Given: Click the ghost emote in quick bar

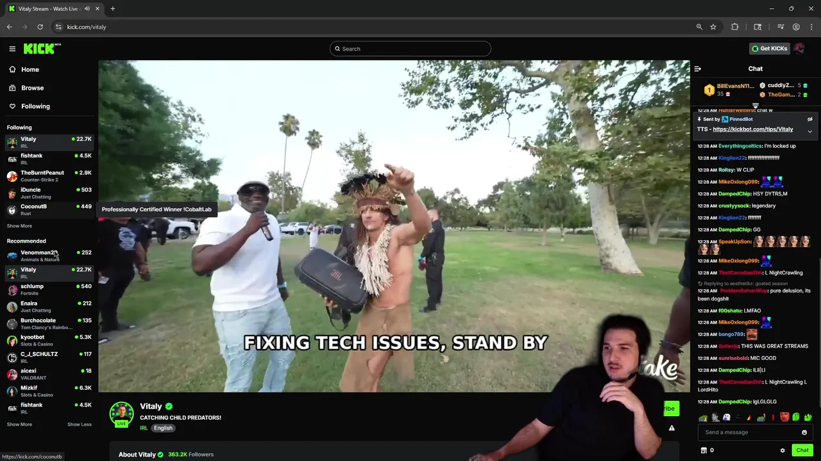Looking at the screenshot, I should coord(726,417).
